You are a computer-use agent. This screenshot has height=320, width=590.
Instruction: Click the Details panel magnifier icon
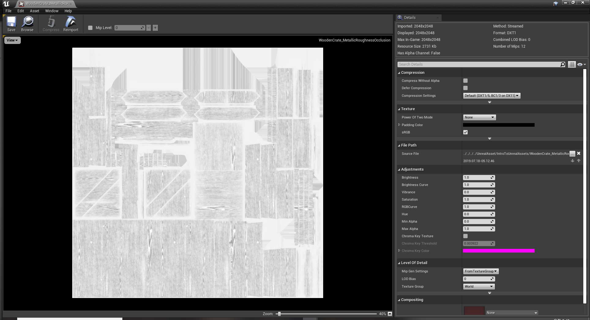(400, 17)
